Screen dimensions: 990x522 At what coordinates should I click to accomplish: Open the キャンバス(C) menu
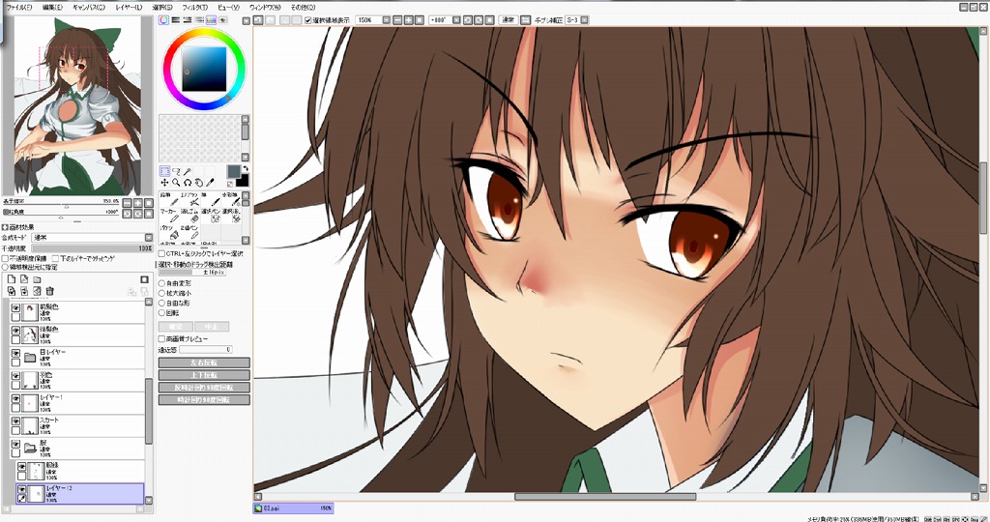coord(89,7)
